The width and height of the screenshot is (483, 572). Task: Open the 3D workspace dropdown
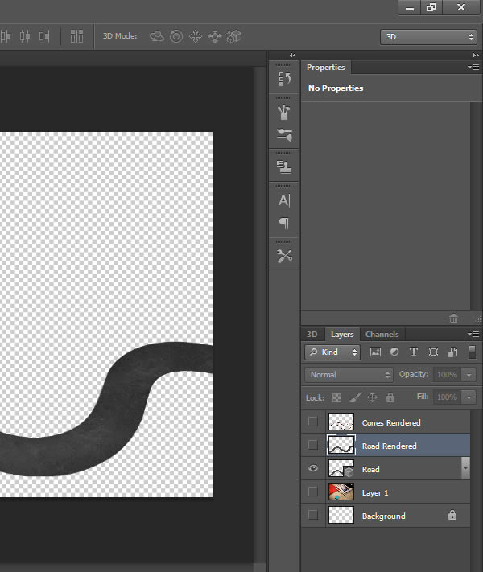tap(428, 37)
